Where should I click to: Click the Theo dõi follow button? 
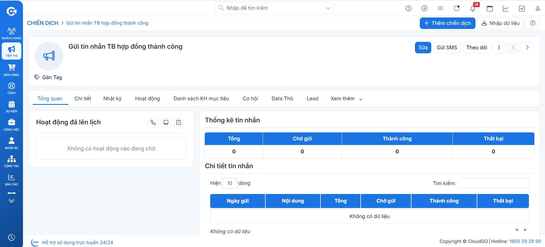click(477, 48)
